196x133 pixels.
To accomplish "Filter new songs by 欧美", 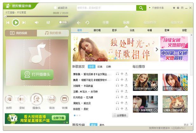I will coord(100,67).
